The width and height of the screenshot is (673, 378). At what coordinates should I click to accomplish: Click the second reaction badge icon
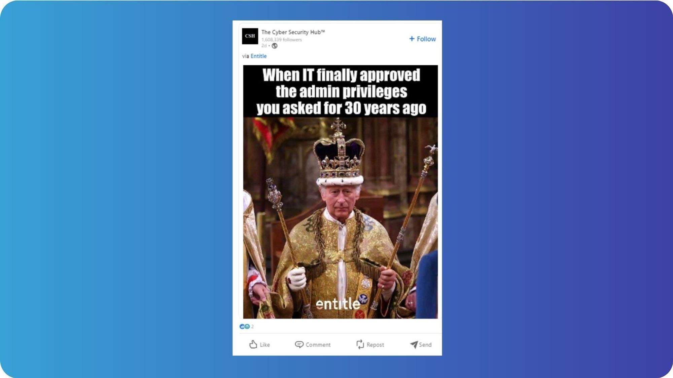click(247, 327)
